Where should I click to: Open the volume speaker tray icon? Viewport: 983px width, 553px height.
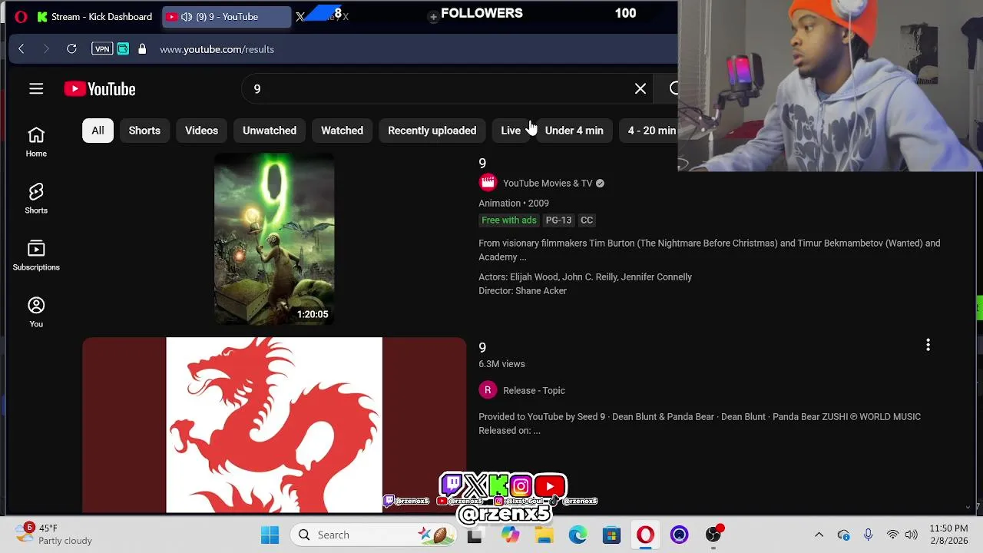pos(912,535)
